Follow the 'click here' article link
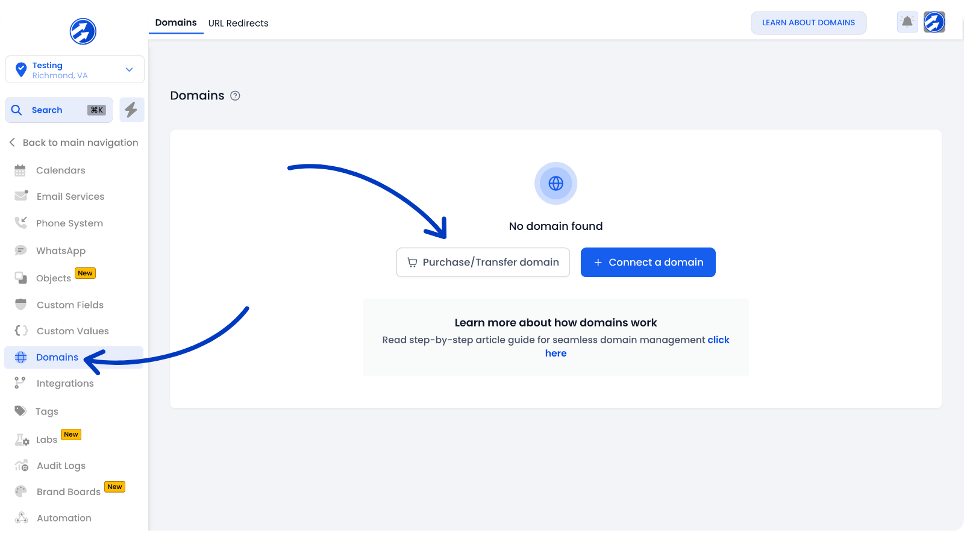Viewport: 964px width, 542px height. [x=718, y=340]
